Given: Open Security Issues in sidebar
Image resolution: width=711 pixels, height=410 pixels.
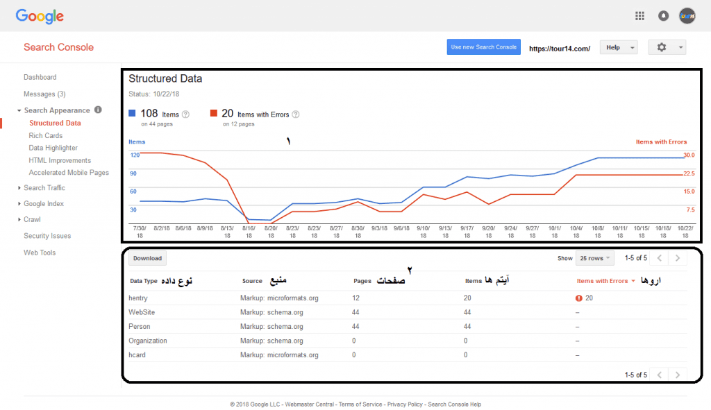Looking at the screenshot, I should click(x=47, y=236).
